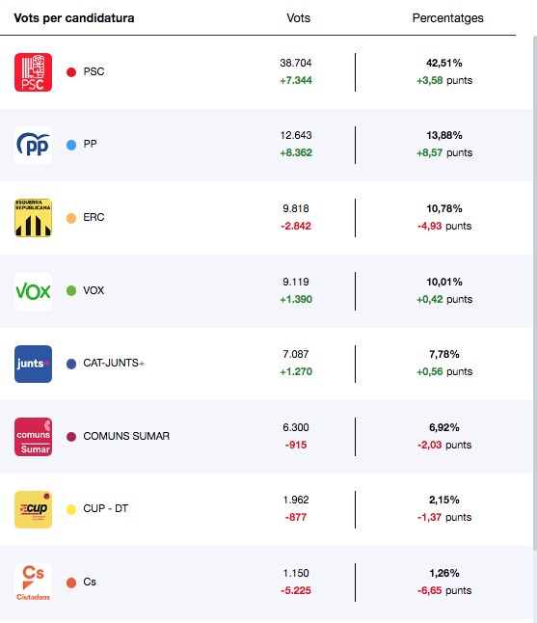The image size is (537, 623).
Task: Select the CUP - DT party name
Action: tap(106, 508)
